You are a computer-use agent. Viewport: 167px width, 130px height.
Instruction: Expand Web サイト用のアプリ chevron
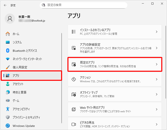click(x=157, y=109)
